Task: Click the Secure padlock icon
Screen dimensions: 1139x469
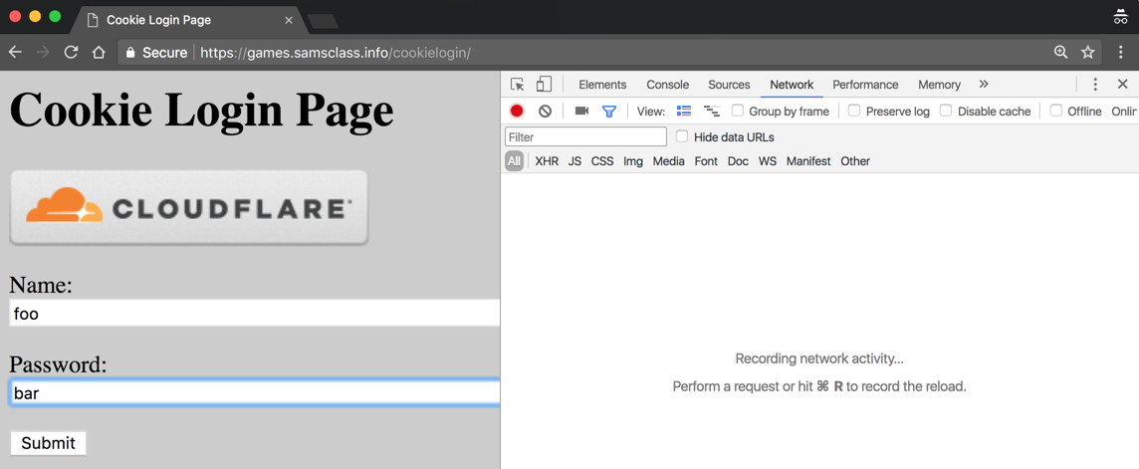Action: pyautogui.click(x=130, y=52)
